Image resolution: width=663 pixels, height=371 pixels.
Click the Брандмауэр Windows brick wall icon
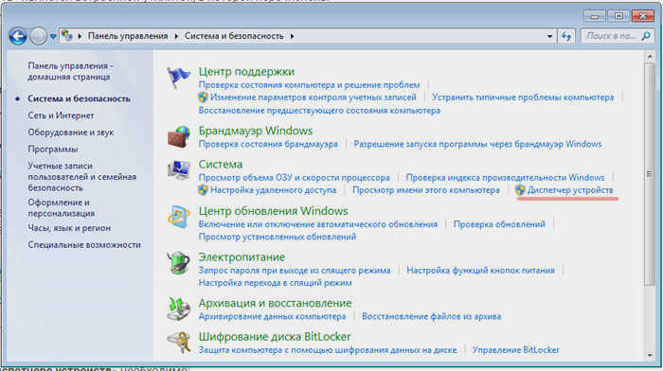click(x=178, y=137)
